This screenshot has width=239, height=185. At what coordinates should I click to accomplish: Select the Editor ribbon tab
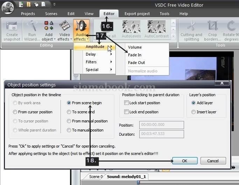(x=109, y=14)
